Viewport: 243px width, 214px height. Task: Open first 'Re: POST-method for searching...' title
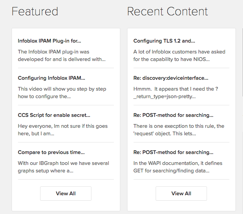point(173,115)
